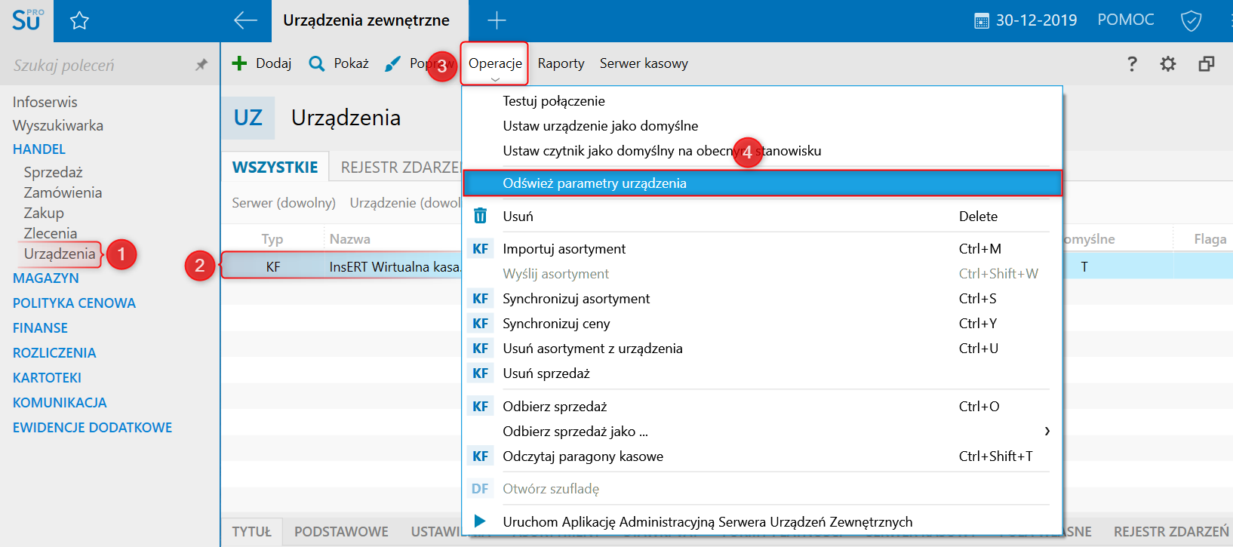This screenshot has height=547, width=1233.
Task: Choose Synchronizuj ceny menu item
Action: coord(762,324)
